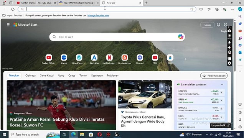This screenshot has height=138, width=244.
Task: Select the Tonton feed tab
Action: (83, 76)
